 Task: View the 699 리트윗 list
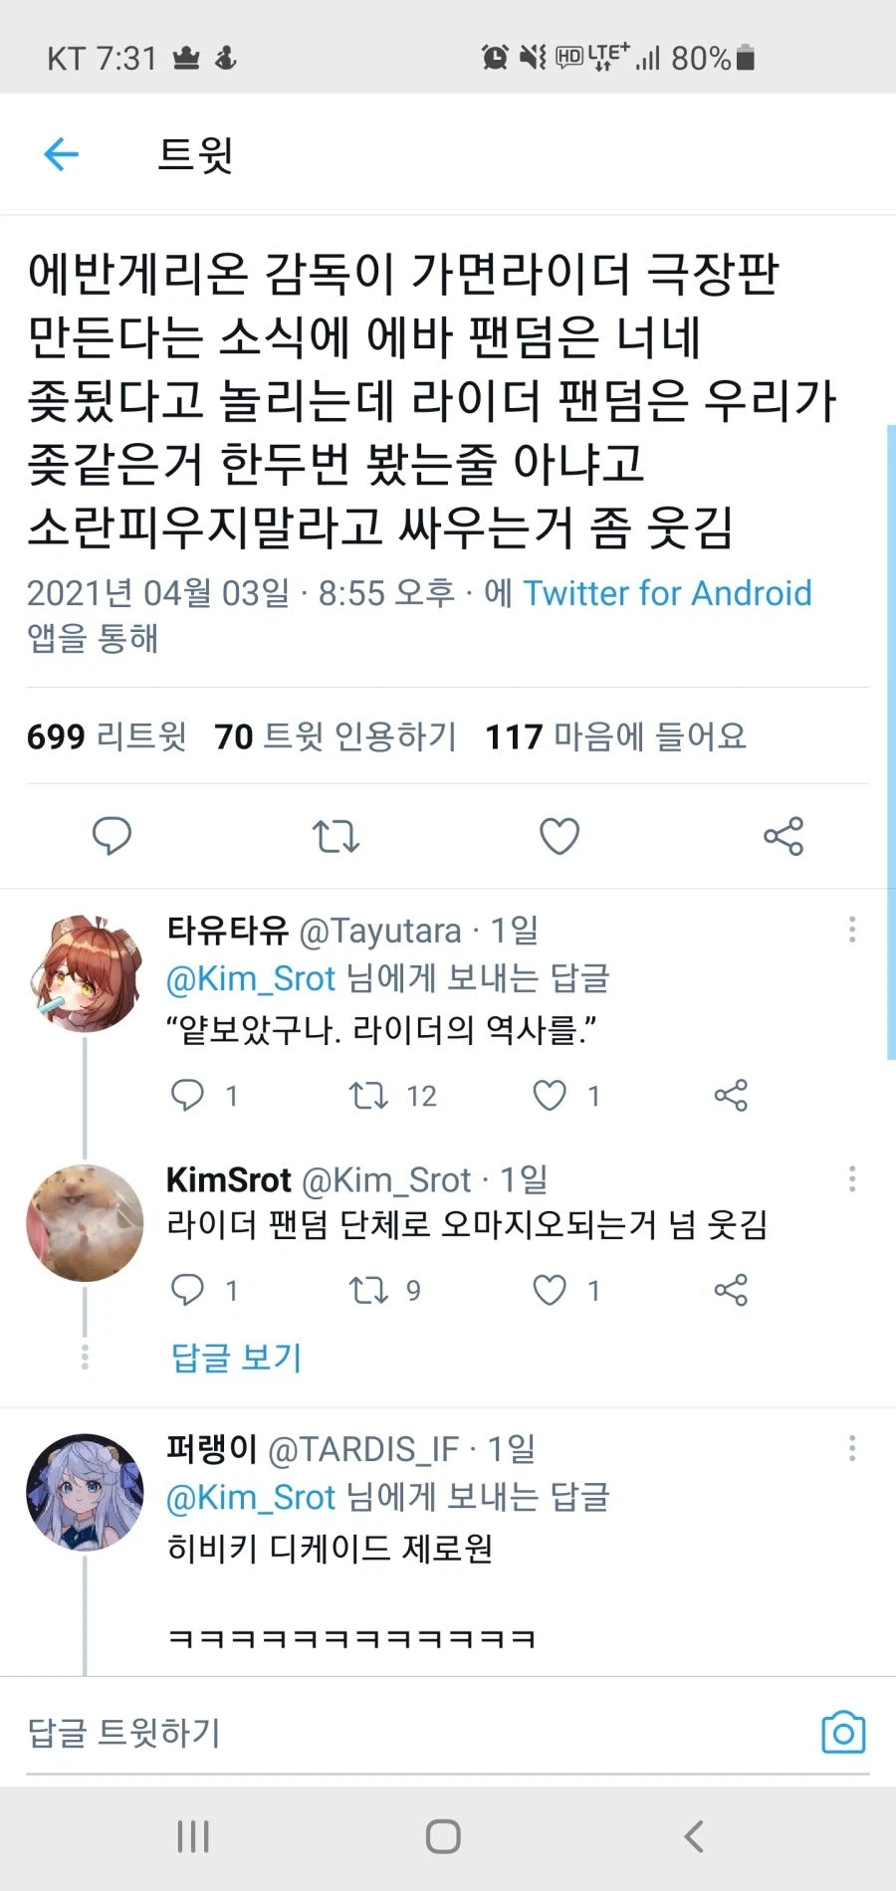tap(110, 736)
